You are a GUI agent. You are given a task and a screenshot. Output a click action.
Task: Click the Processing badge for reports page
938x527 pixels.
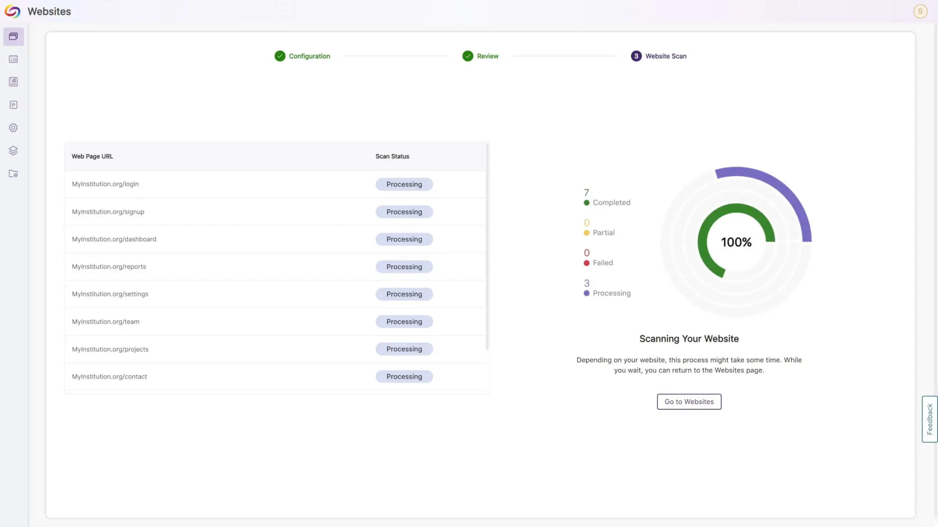point(404,267)
